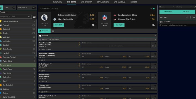Viewport: 196px width, 99px height.
Task: Favorite the Seaford Rangers FC match star
Action: (x=155, y=64)
